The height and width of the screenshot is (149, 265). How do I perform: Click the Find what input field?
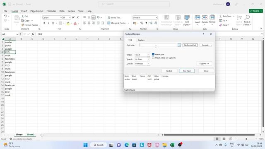tap(158, 45)
